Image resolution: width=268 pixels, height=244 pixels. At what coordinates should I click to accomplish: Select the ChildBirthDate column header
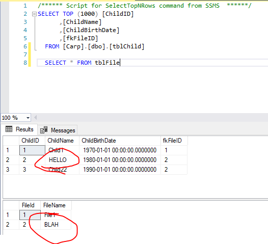tap(120, 141)
